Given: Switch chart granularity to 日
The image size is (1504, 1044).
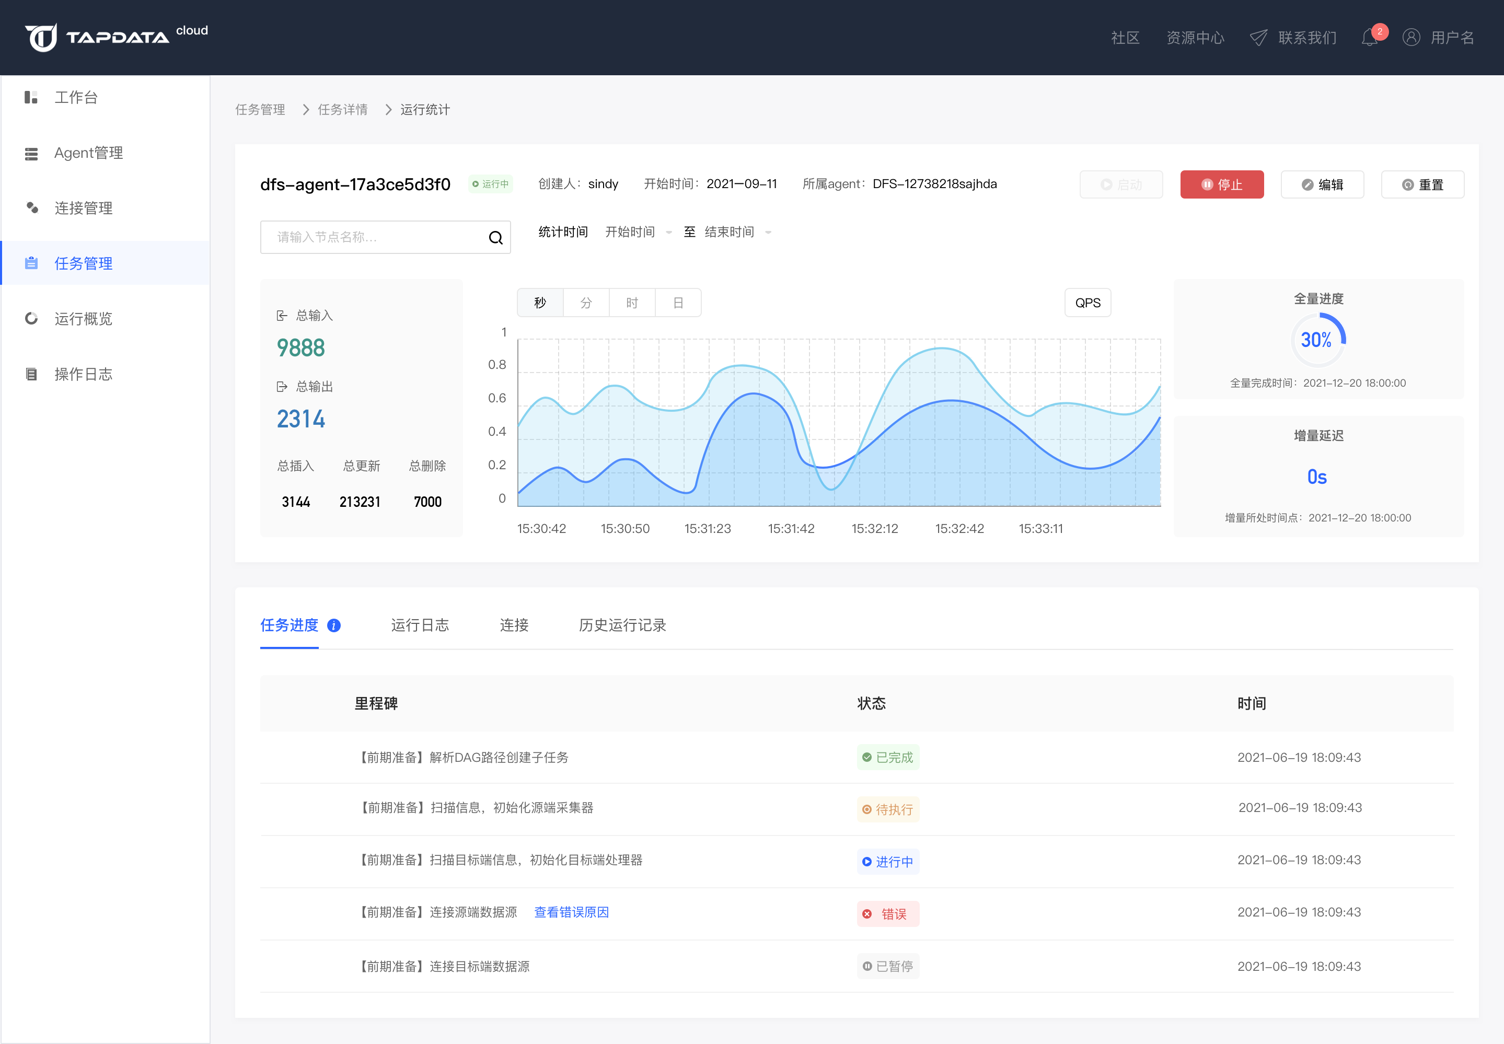Looking at the screenshot, I should click(x=678, y=302).
